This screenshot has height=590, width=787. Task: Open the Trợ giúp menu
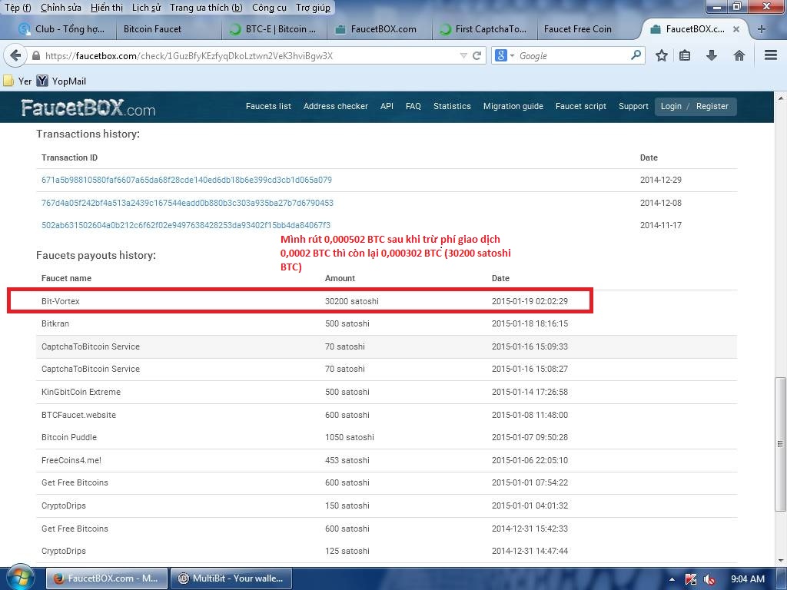(x=314, y=8)
